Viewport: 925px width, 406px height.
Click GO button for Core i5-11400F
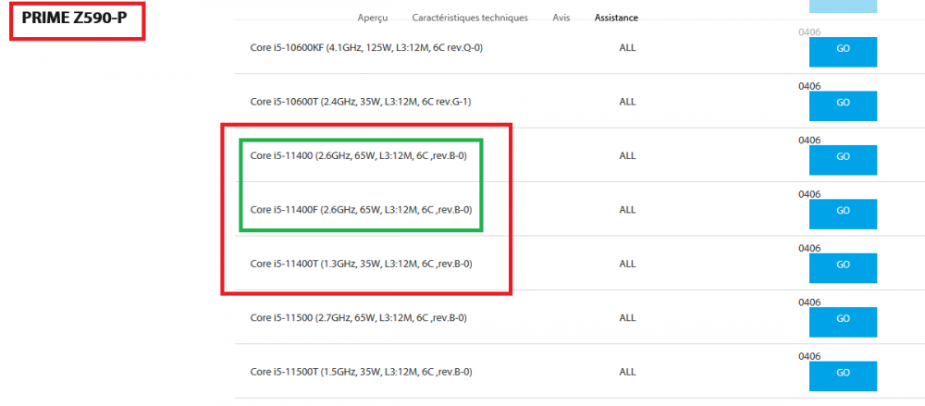click(843, 214)
